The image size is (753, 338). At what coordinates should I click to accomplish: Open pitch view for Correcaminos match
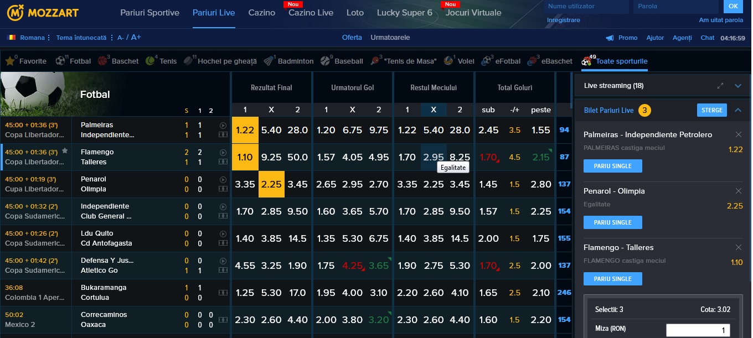pos(223,320)
